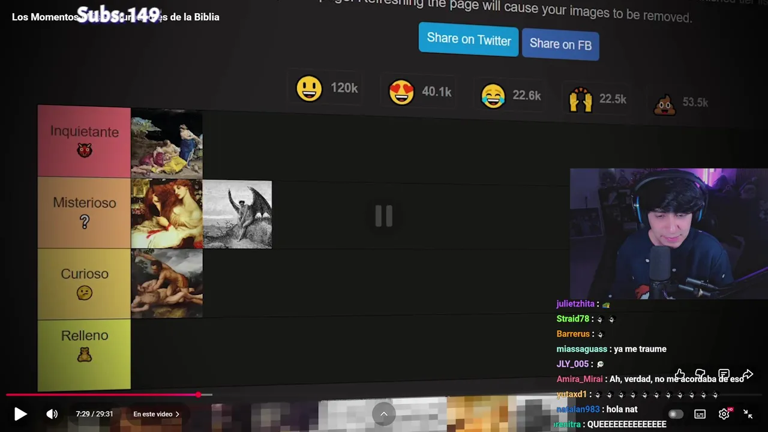Select the 'Relleno' tier label
Image resolution: width=768 pixels, height=432 pixels.
tap(84, 355)
